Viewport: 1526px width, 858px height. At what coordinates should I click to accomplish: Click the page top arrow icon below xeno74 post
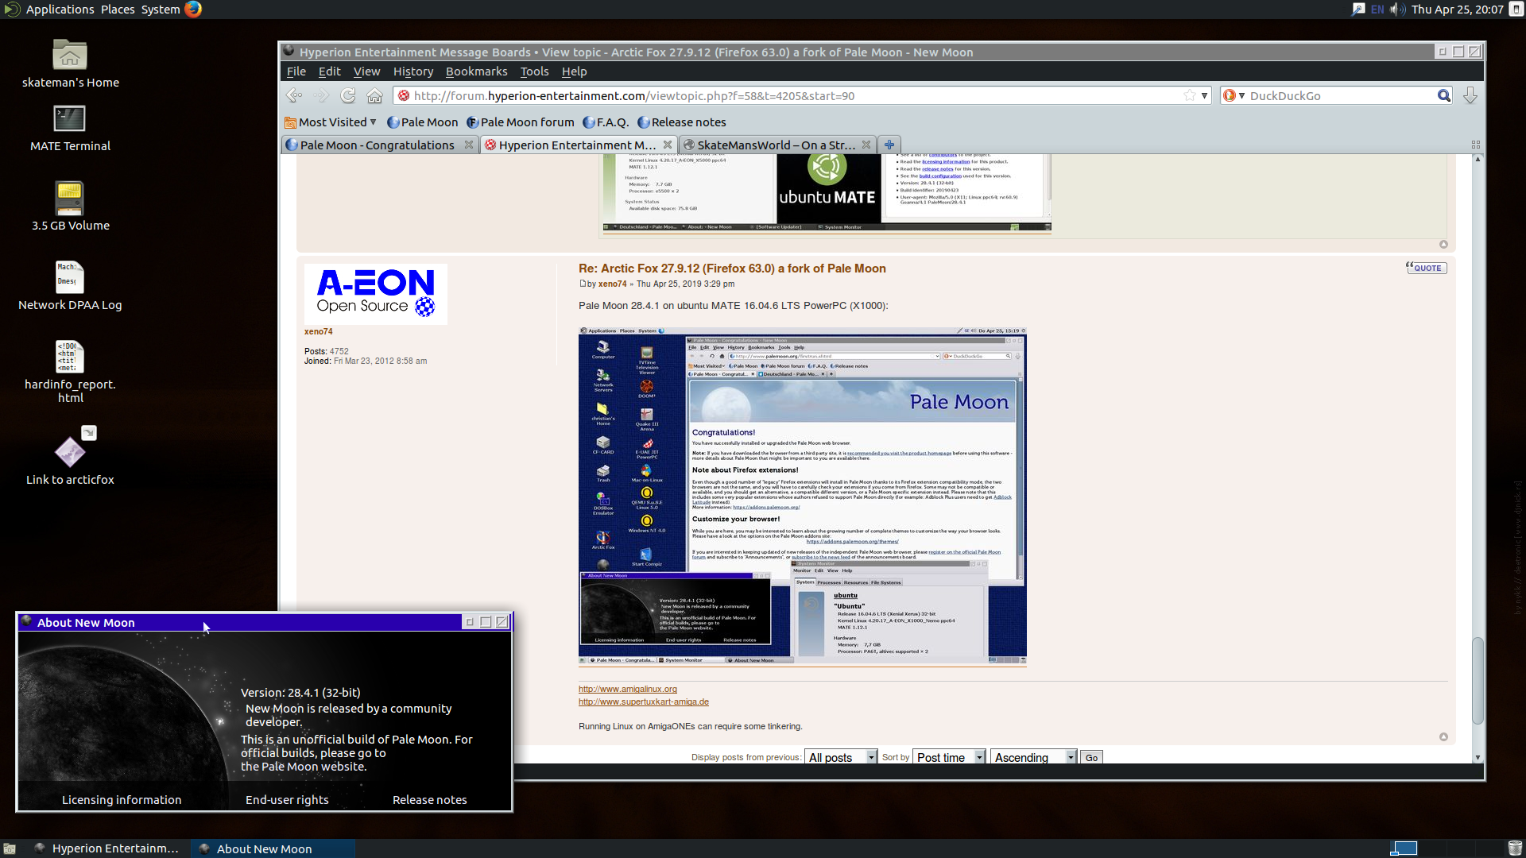[1443, 737]
